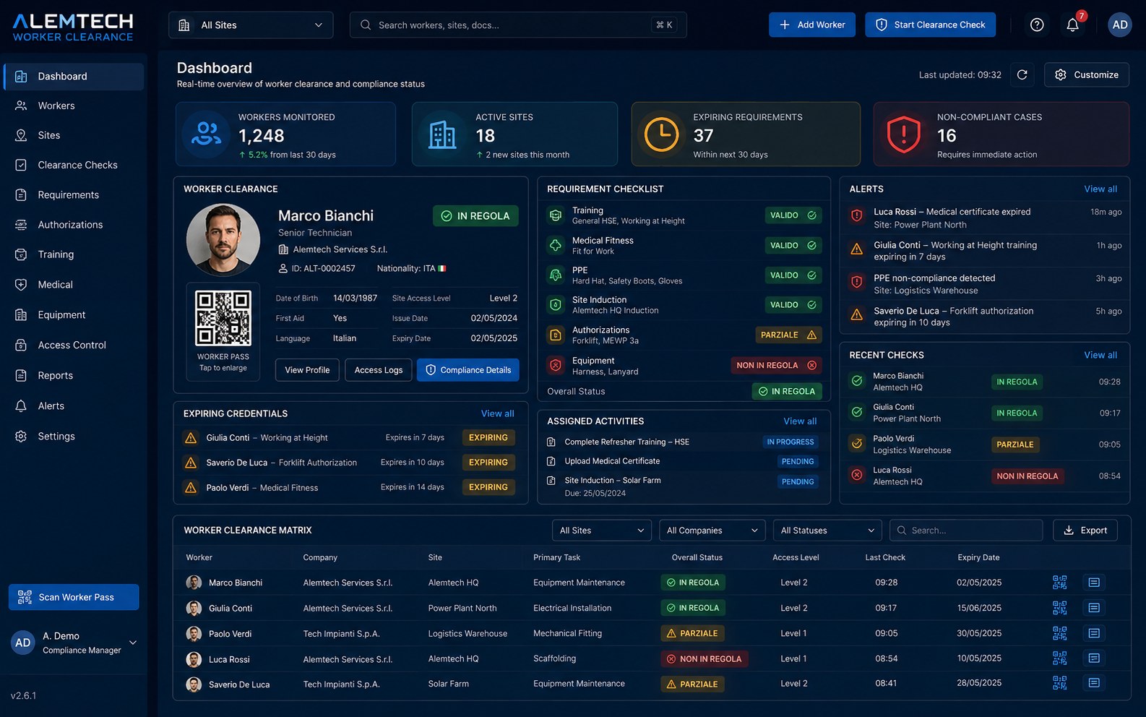Open notifications bell with 7 badge
The height and width of the screenshot is (717, 1146).
point(1073,25)
